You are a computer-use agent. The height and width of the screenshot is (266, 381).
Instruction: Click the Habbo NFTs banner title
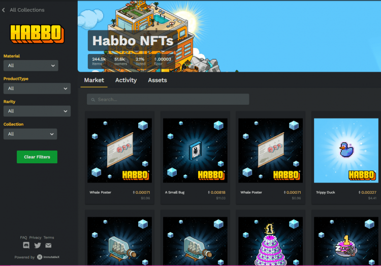(133, 41)
